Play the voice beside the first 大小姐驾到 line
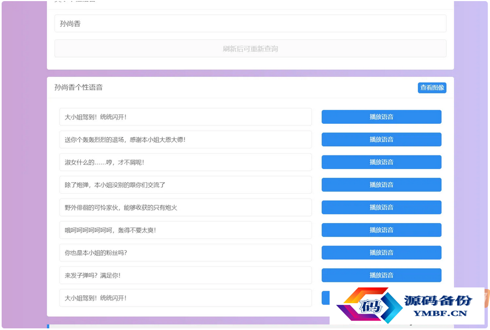This screenshot has width=490, height=330. (381, 117)
